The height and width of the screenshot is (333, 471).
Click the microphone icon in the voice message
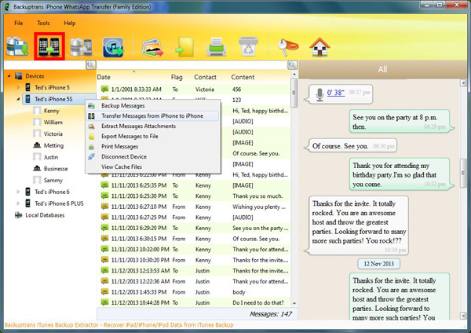tap(320, 94)
